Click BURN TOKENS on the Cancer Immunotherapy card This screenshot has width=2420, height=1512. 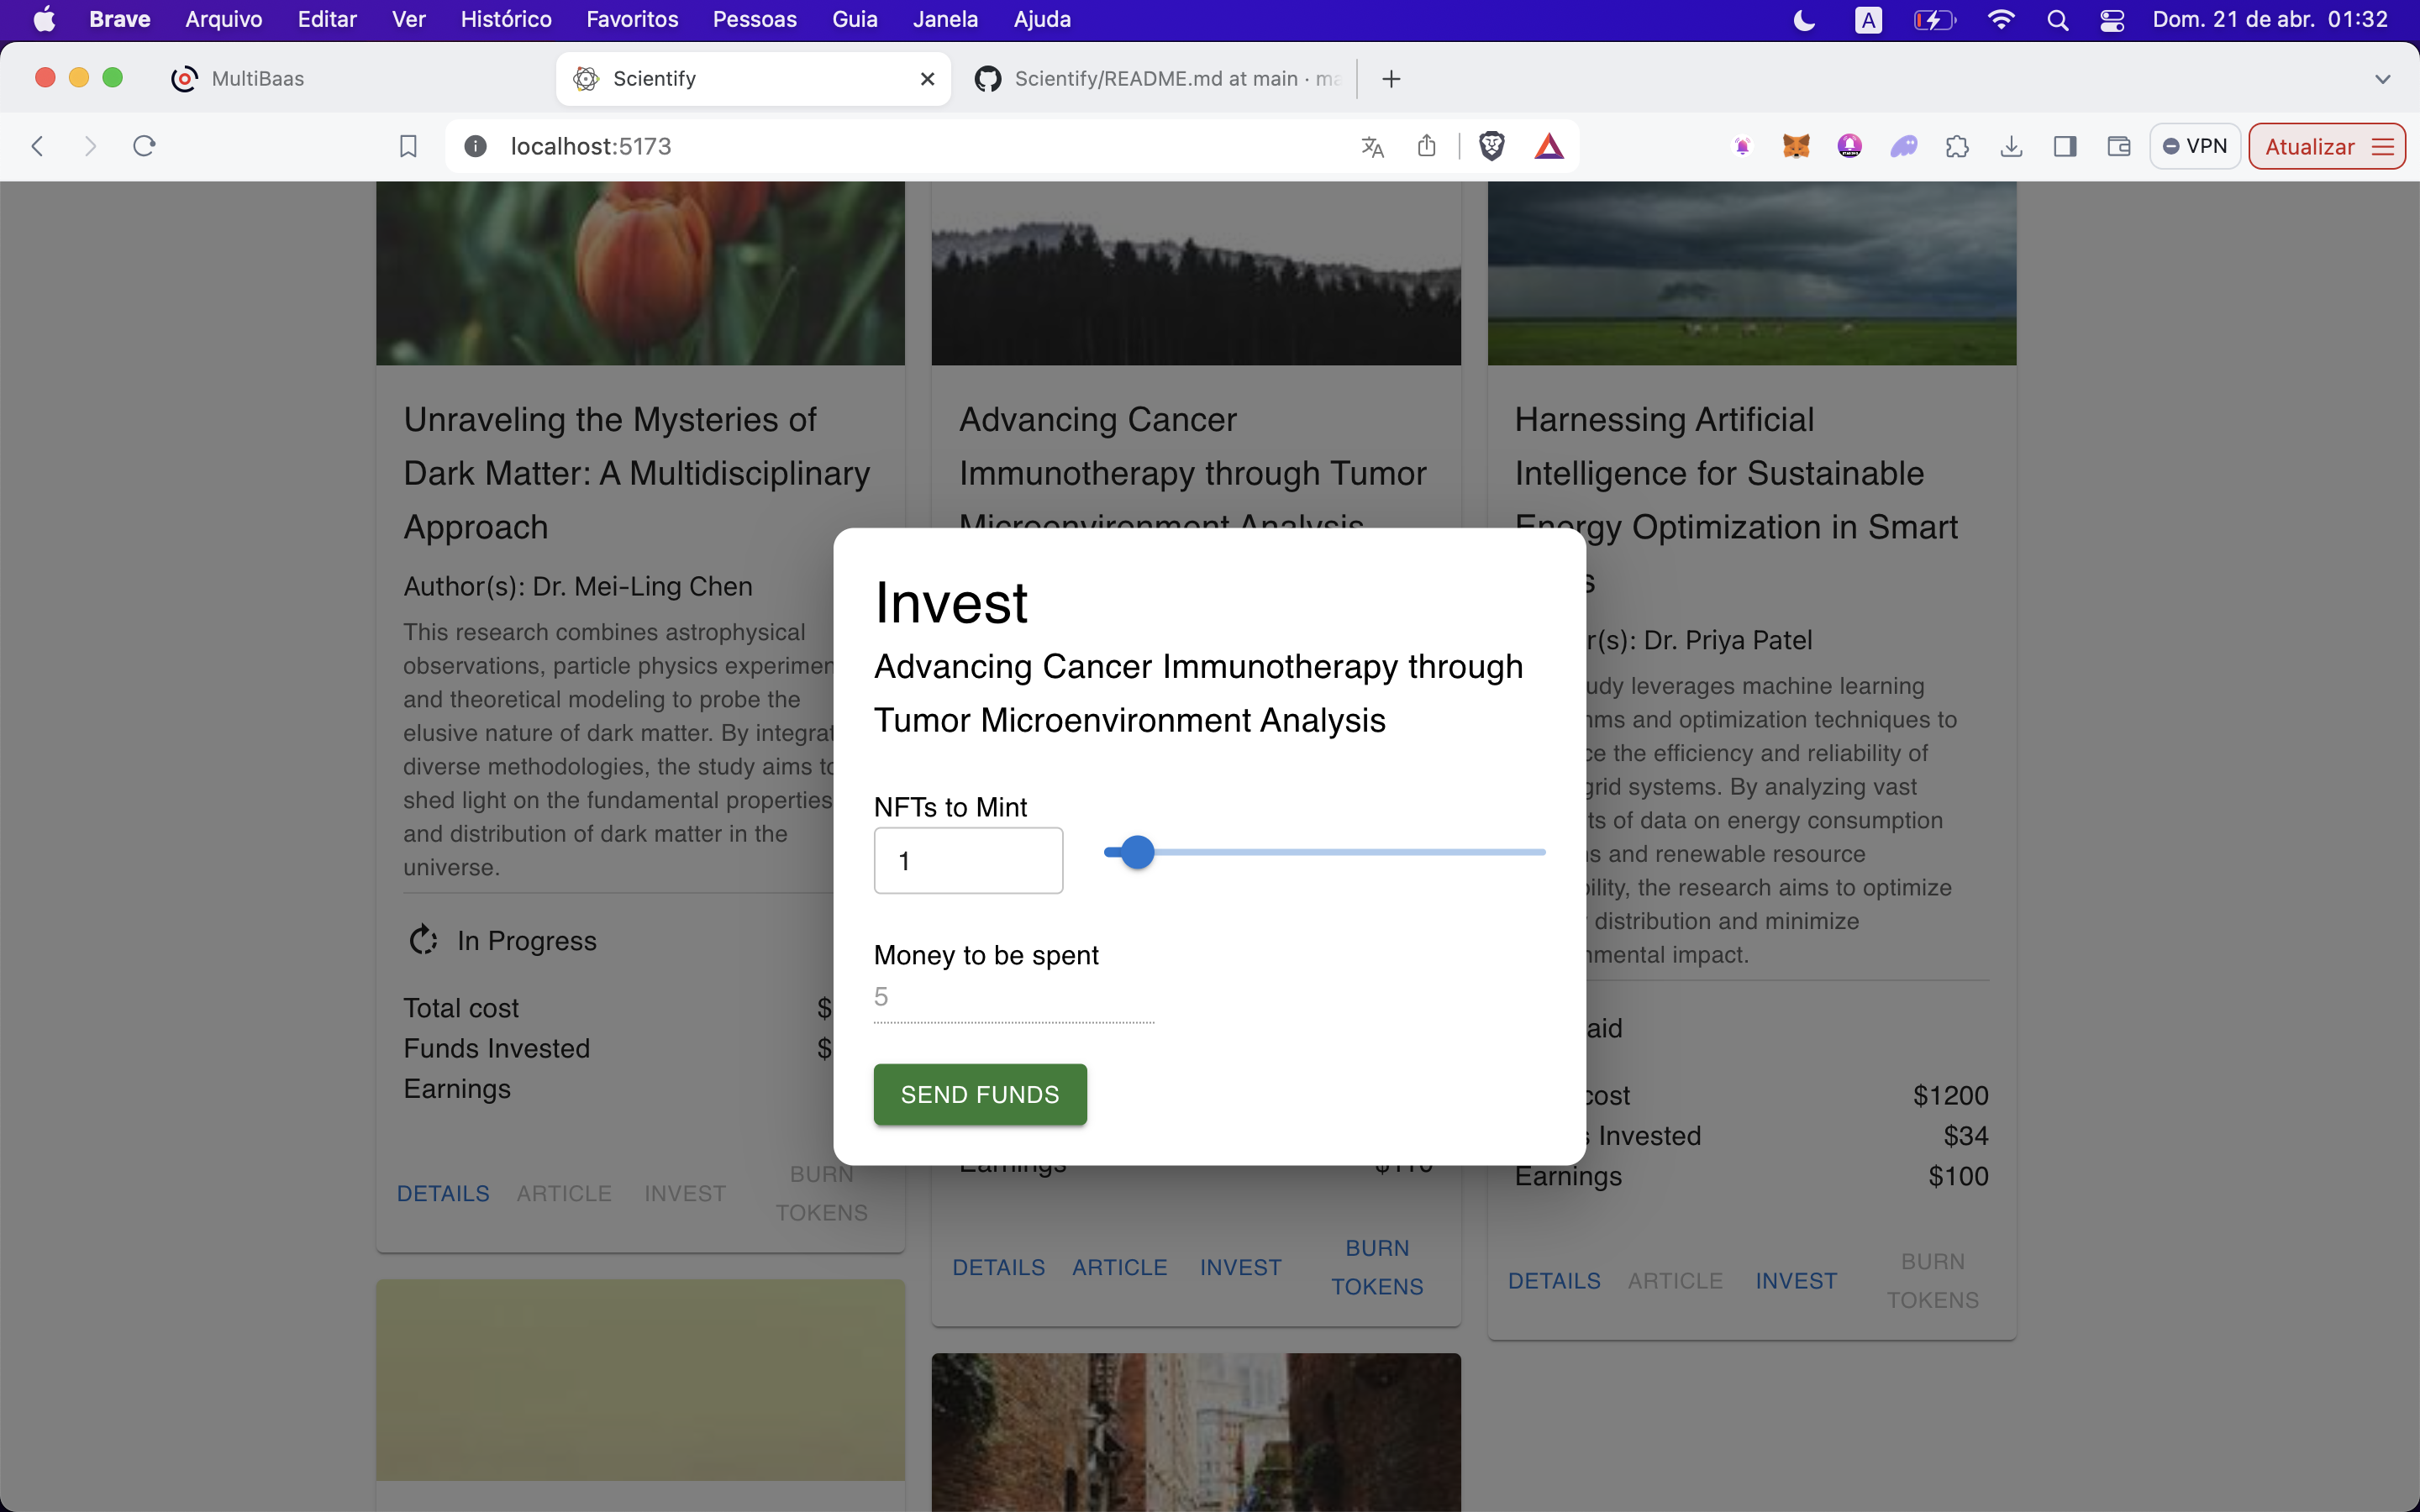tap(1377, 1267)
